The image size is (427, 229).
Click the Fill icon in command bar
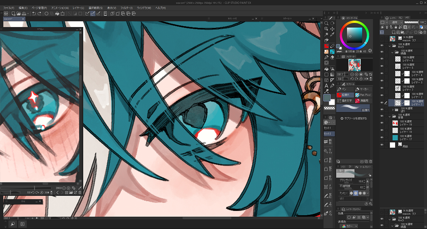point(57,13)
